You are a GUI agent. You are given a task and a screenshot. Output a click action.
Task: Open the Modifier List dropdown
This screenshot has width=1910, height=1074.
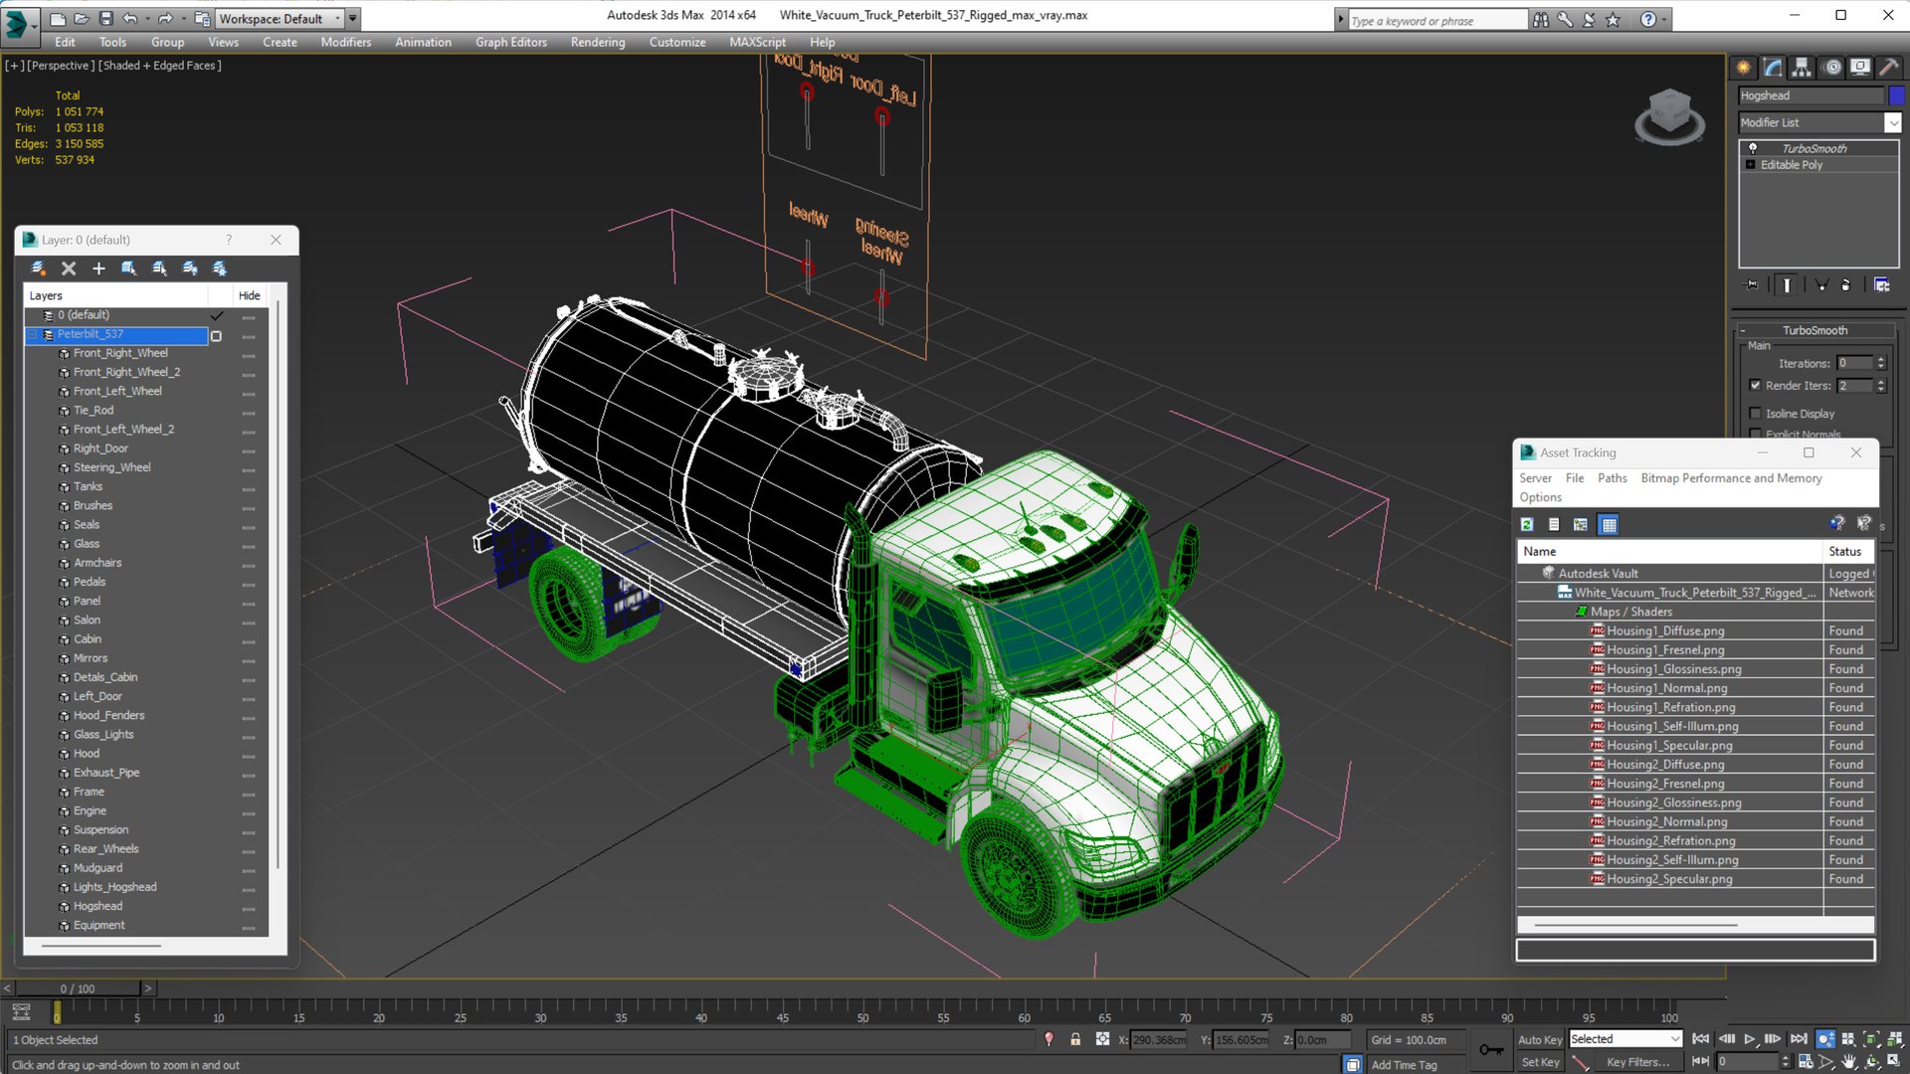pos(1892,122)
